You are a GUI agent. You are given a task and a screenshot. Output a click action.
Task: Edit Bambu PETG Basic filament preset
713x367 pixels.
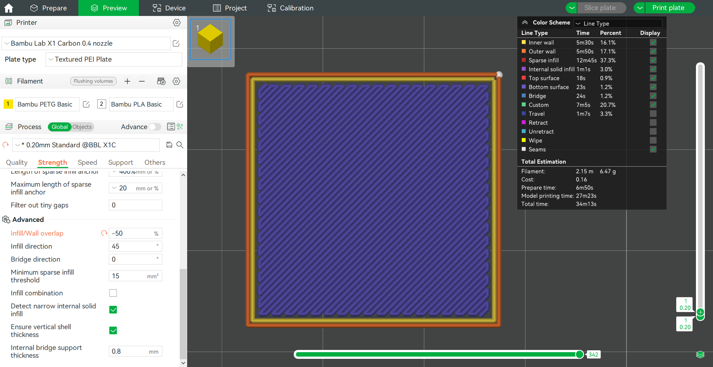86,104
